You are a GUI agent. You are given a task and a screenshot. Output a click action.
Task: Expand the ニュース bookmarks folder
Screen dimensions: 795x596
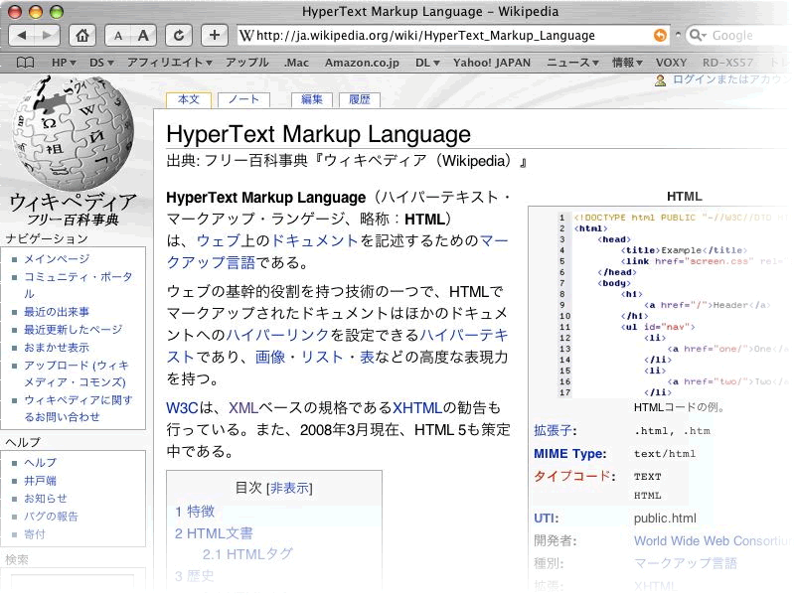coord(572,63)
